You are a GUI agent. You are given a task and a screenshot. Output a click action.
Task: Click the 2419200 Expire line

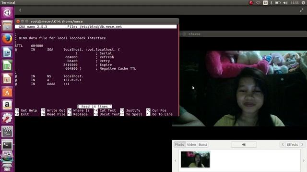point(87,65)
